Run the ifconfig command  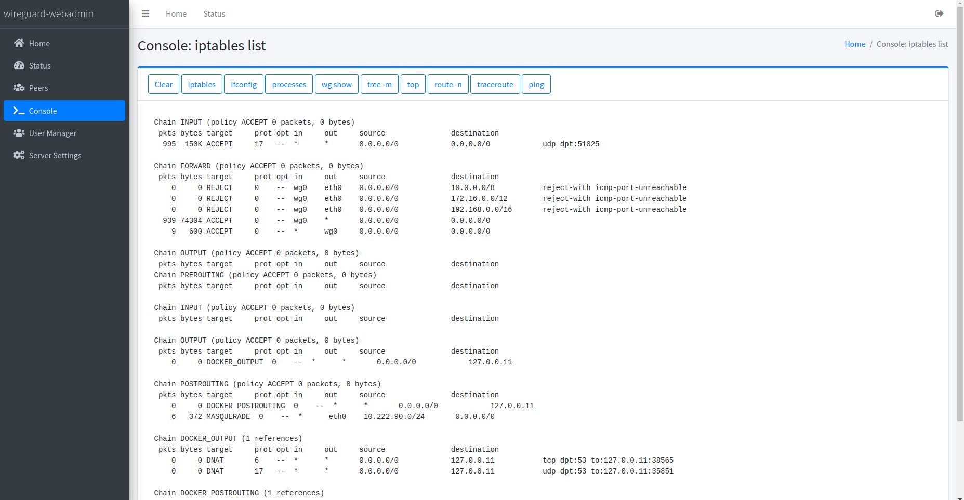tap(244, 85)
